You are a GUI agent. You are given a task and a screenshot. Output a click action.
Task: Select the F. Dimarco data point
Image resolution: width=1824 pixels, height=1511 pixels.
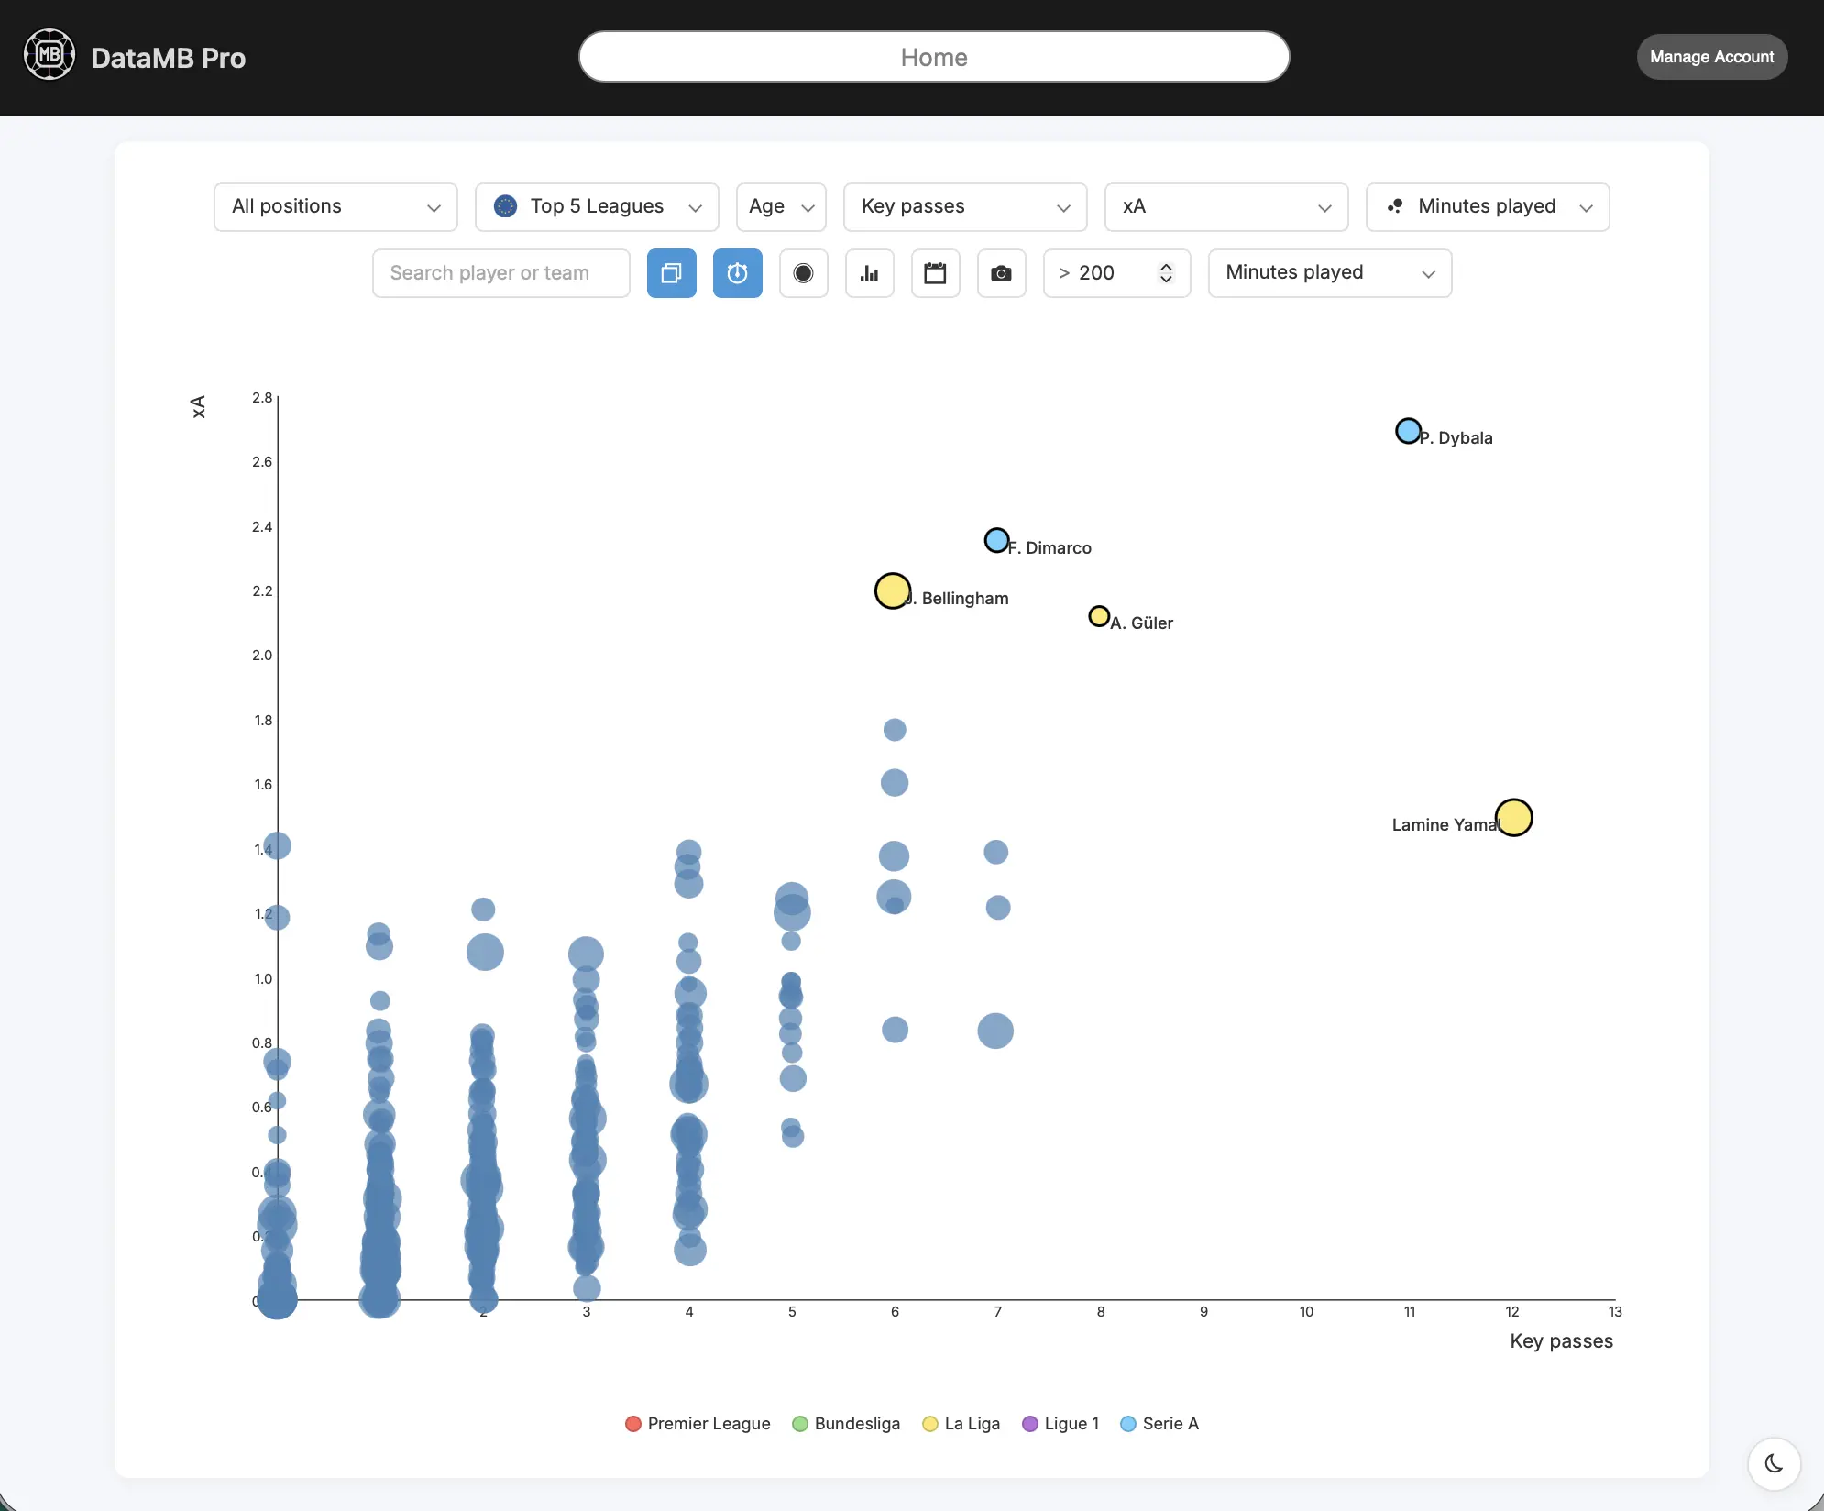tap(996, 540)
